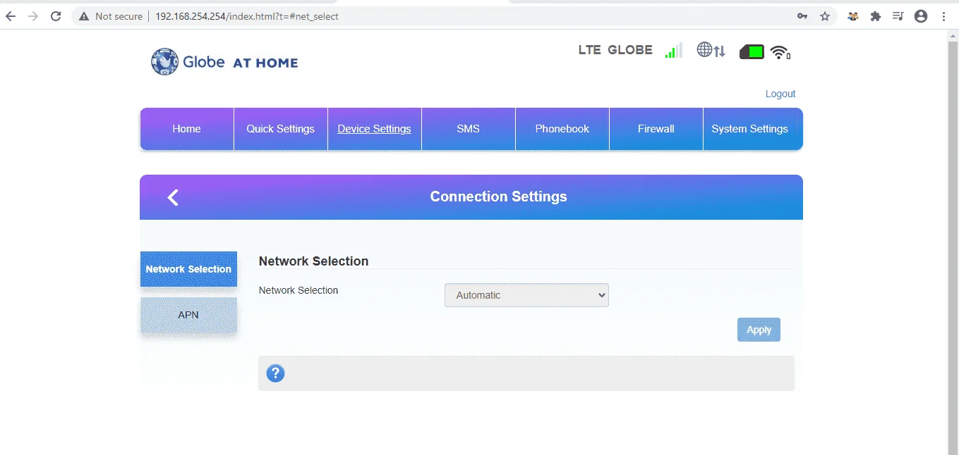959x455 pixels.
Task: Open the Network Selection dropdown set to Automatic
Action: pos(526,295)
